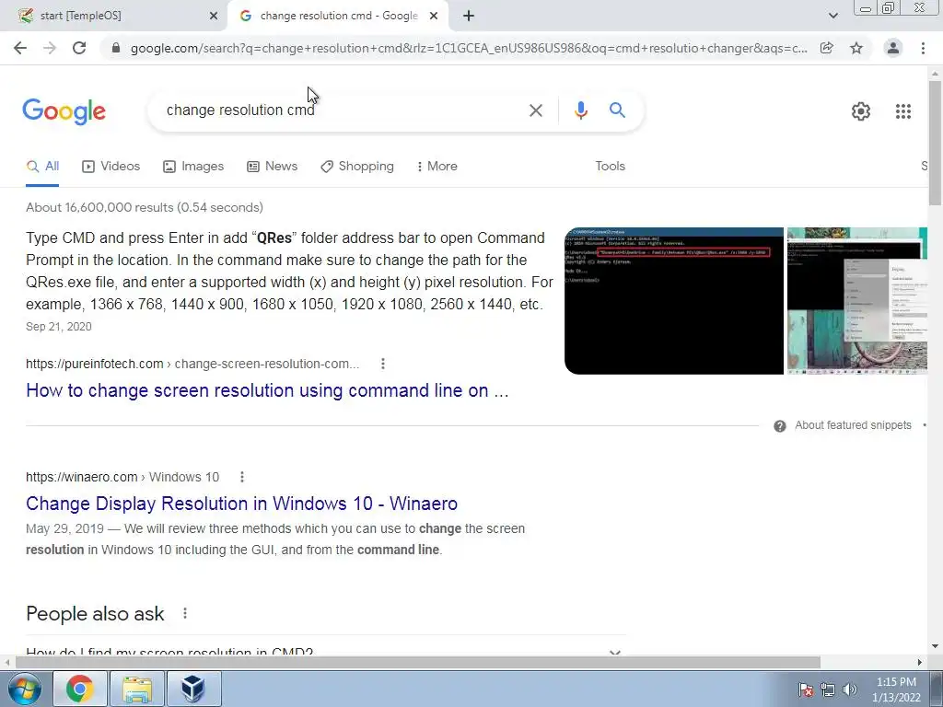Viewport: 943px width, 707px height.
Task: Click the padlock site info icon
Action: 116,48
